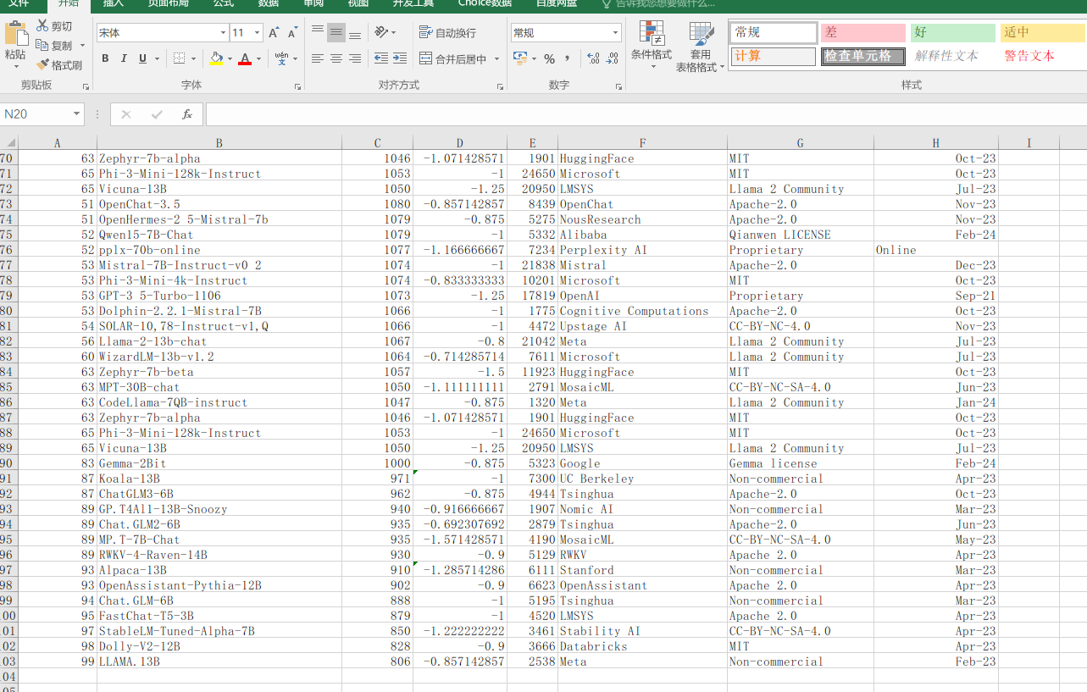Expand the Merge and Center dropdown arrow

497,59
